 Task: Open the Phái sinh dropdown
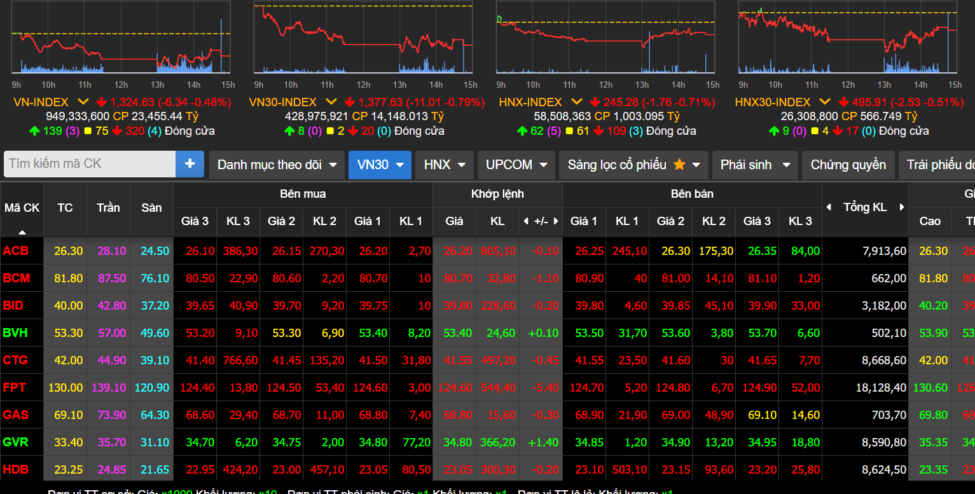click(755, 165)
